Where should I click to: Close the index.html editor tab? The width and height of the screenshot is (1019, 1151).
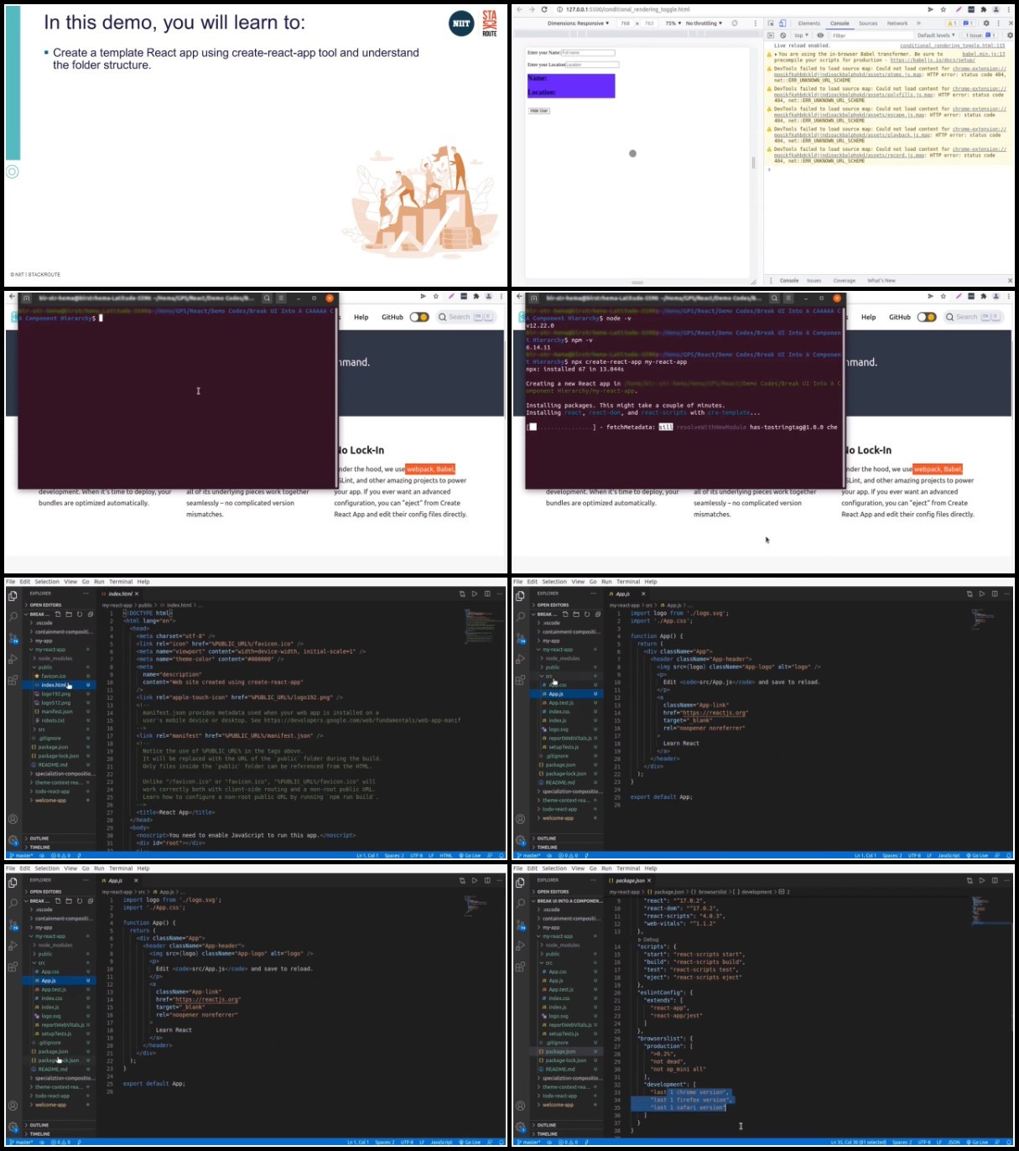click(137, 594)
